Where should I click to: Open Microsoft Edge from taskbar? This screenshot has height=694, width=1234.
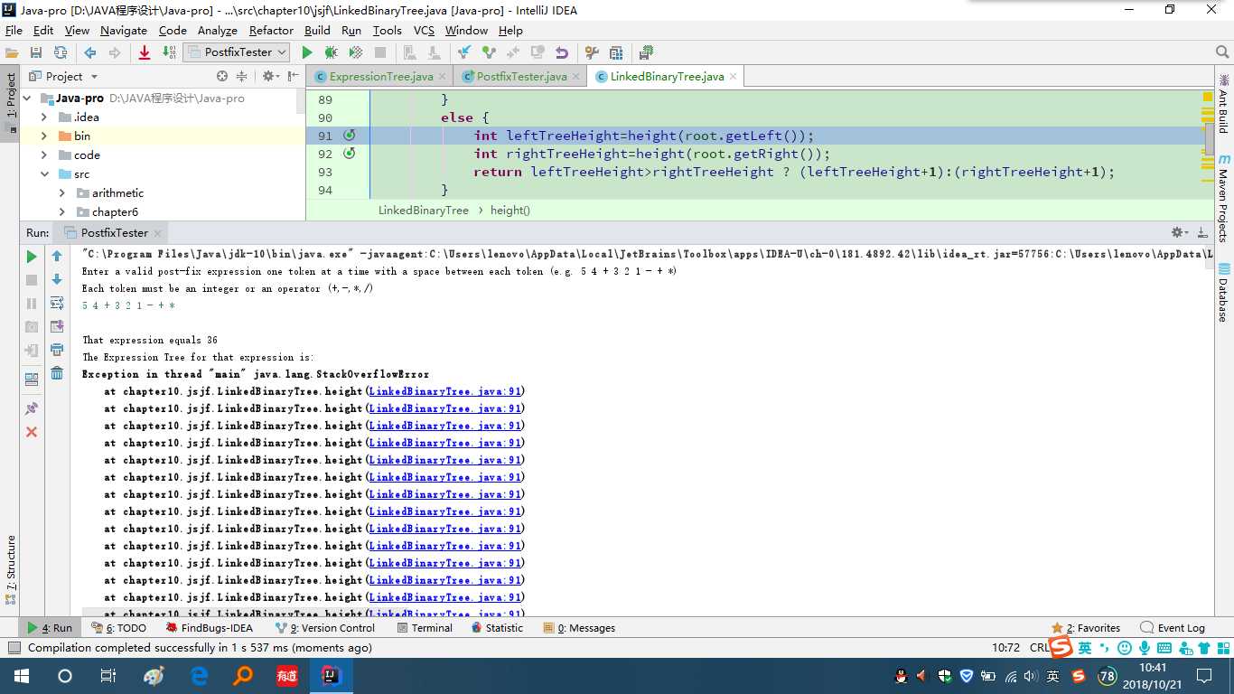pyautogui.click(x=200, y=676)
